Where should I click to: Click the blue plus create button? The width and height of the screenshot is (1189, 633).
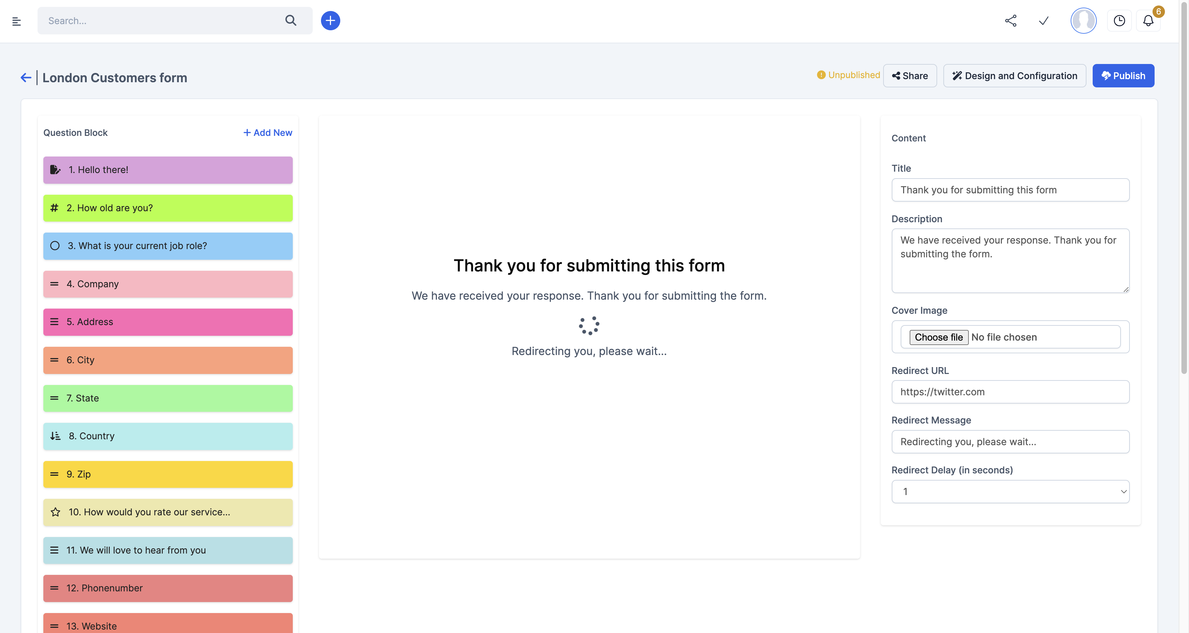click(x=331, y=21)
